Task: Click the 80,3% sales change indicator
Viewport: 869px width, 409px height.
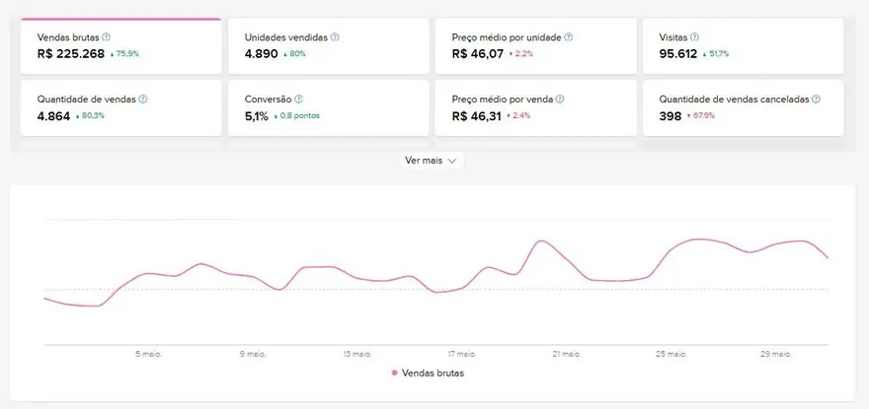Action: pyautogui.click(x=90, y=116)
